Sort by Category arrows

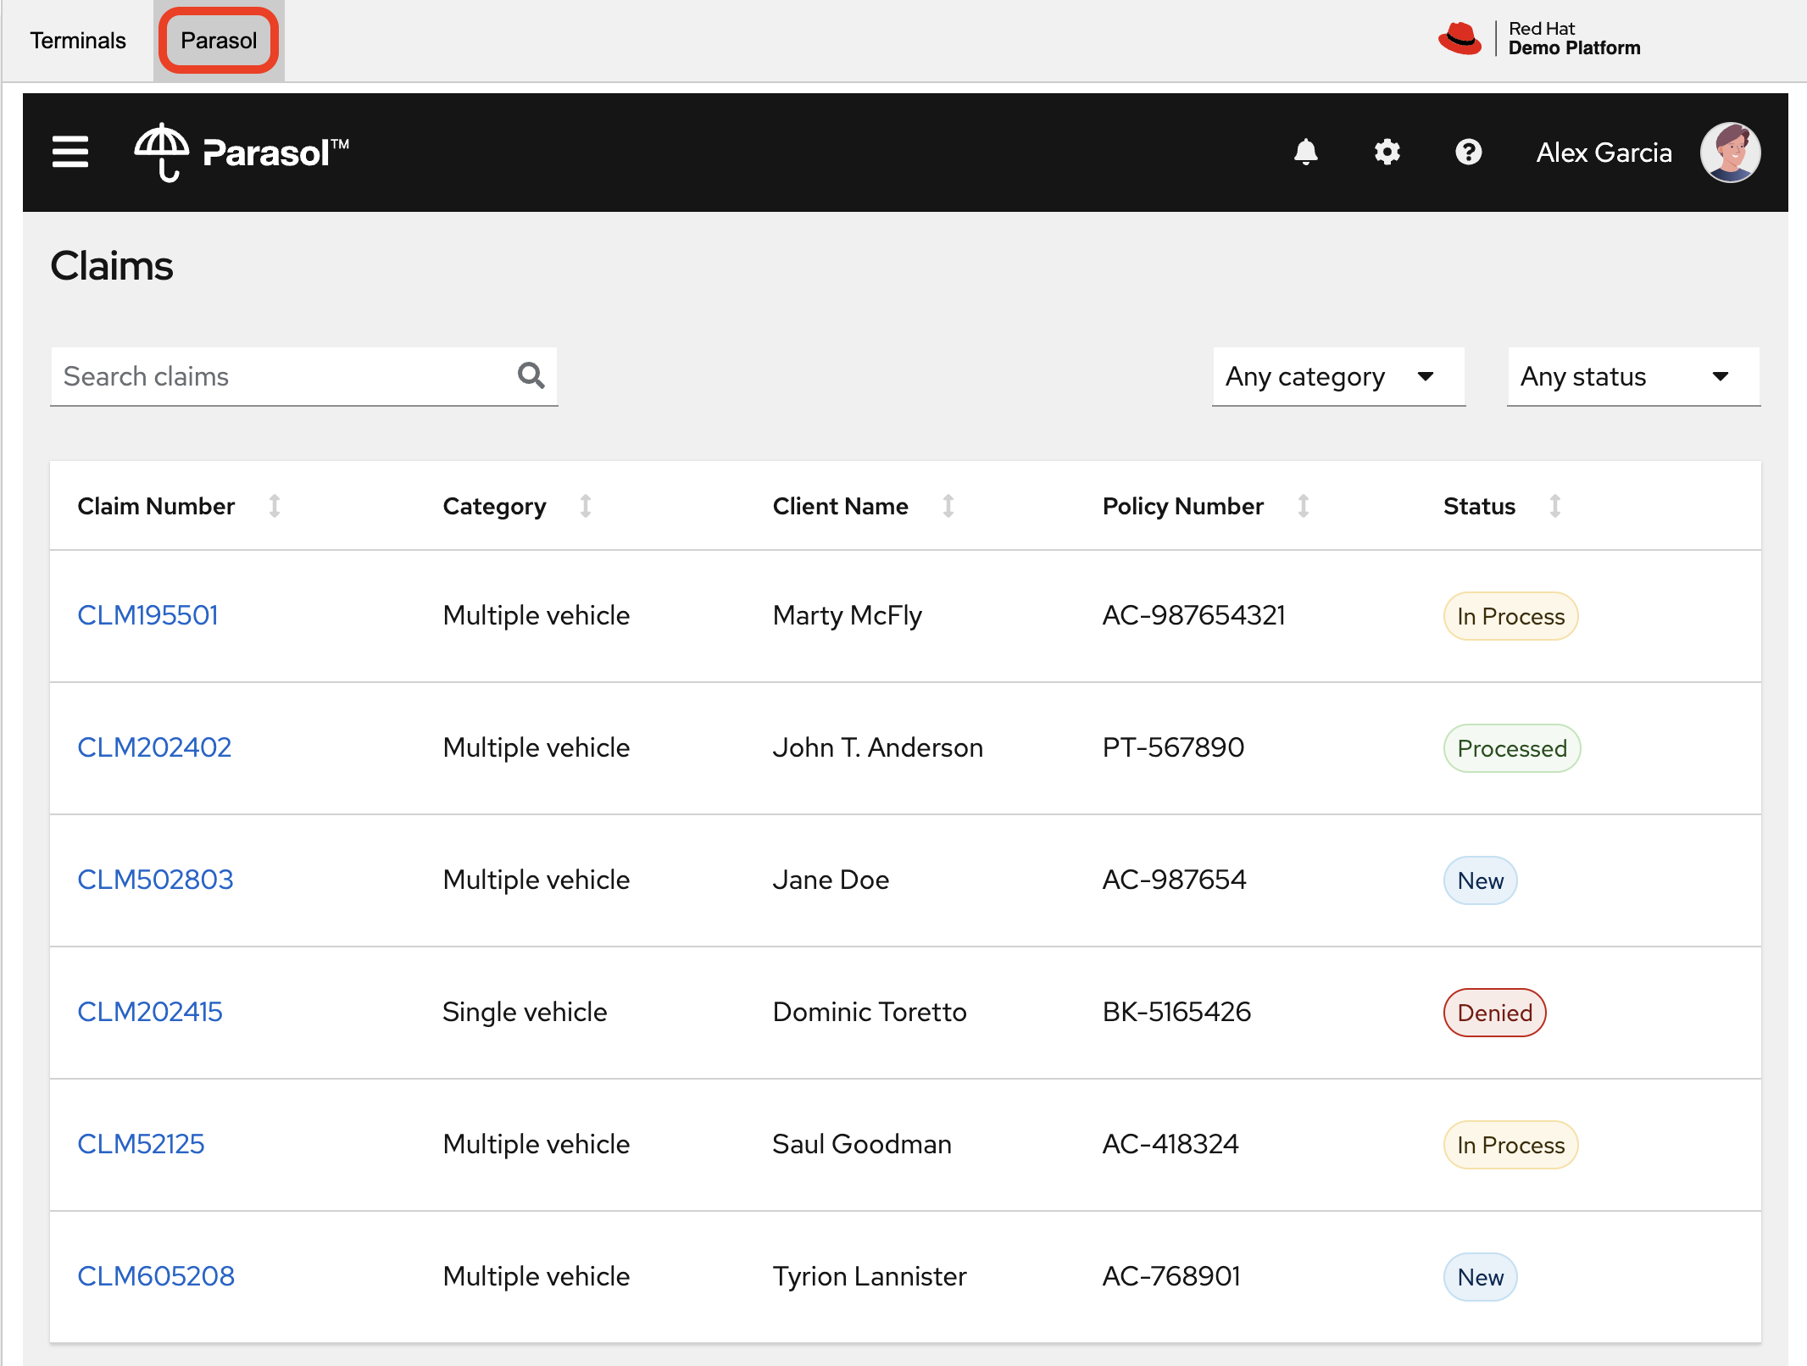[x=586, y=506]
